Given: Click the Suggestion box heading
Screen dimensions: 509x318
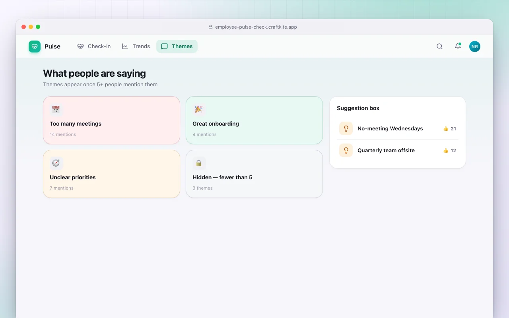Looking at the screenshot, I should (358, 108).
